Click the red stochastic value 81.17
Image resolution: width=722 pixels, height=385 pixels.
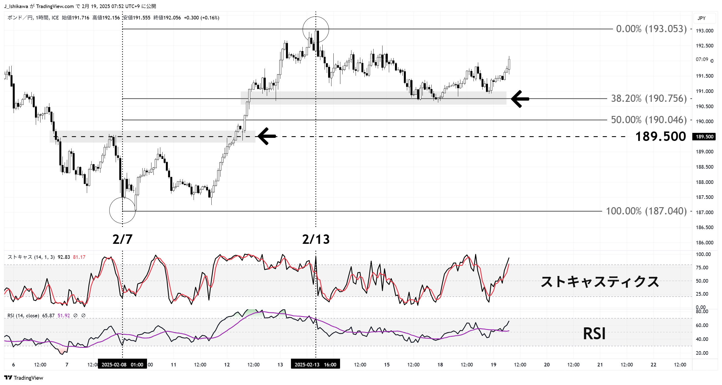pyautogui.click(x=79, y=257)
